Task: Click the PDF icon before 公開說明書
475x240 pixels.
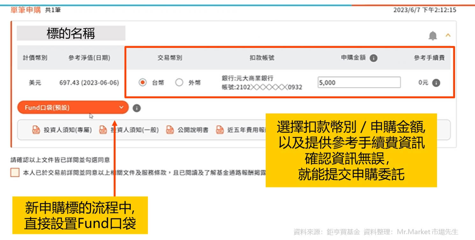Action: coord(170,130)
